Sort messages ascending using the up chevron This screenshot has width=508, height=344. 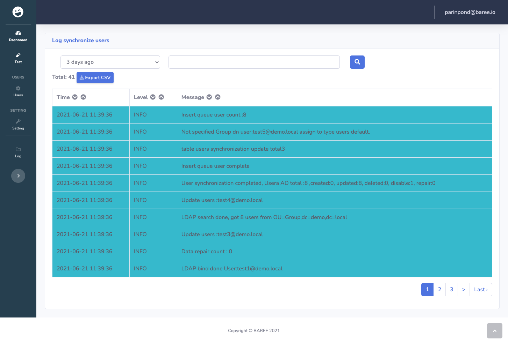(217, 97)
